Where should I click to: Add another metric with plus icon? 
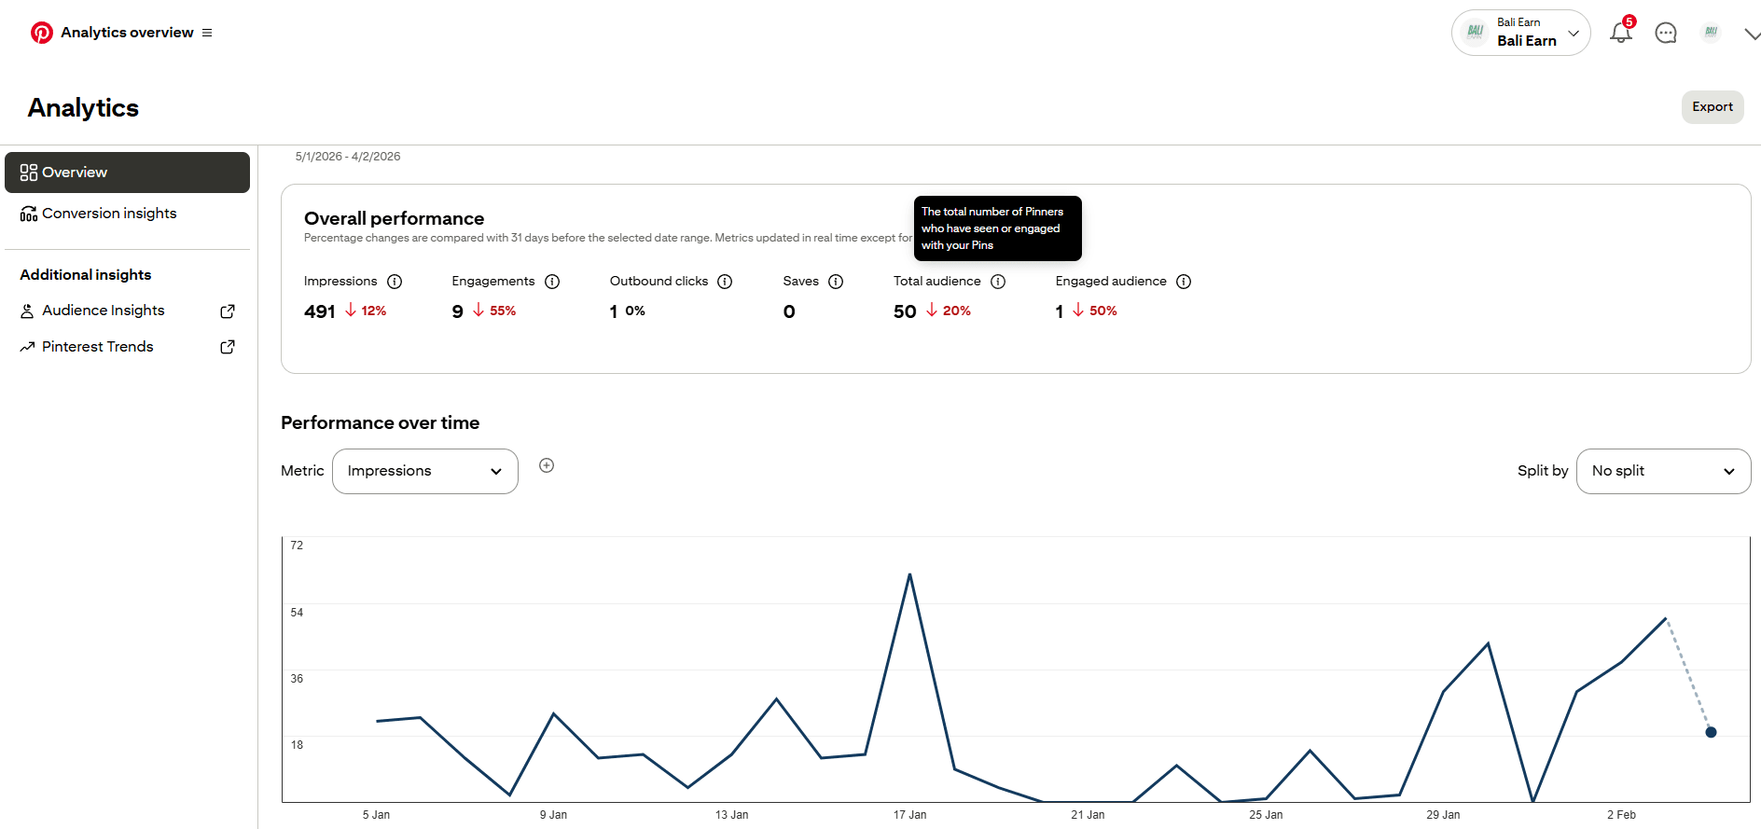pyautogui.click(x=547, y=465)
